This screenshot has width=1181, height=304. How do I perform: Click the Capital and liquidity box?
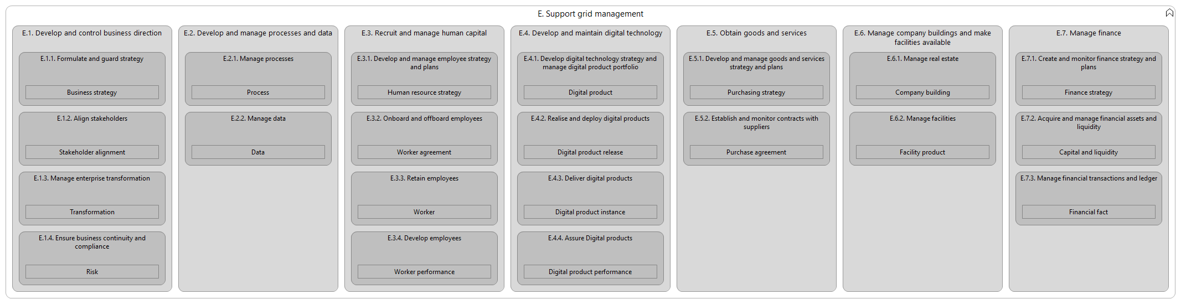click(1089, 152)
